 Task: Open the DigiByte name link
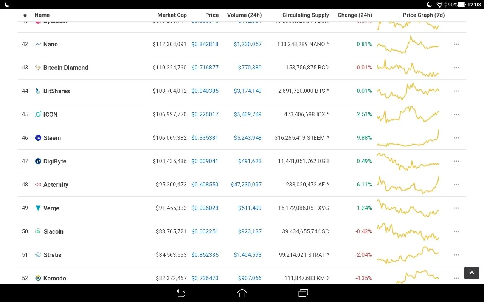click(55, 161)
